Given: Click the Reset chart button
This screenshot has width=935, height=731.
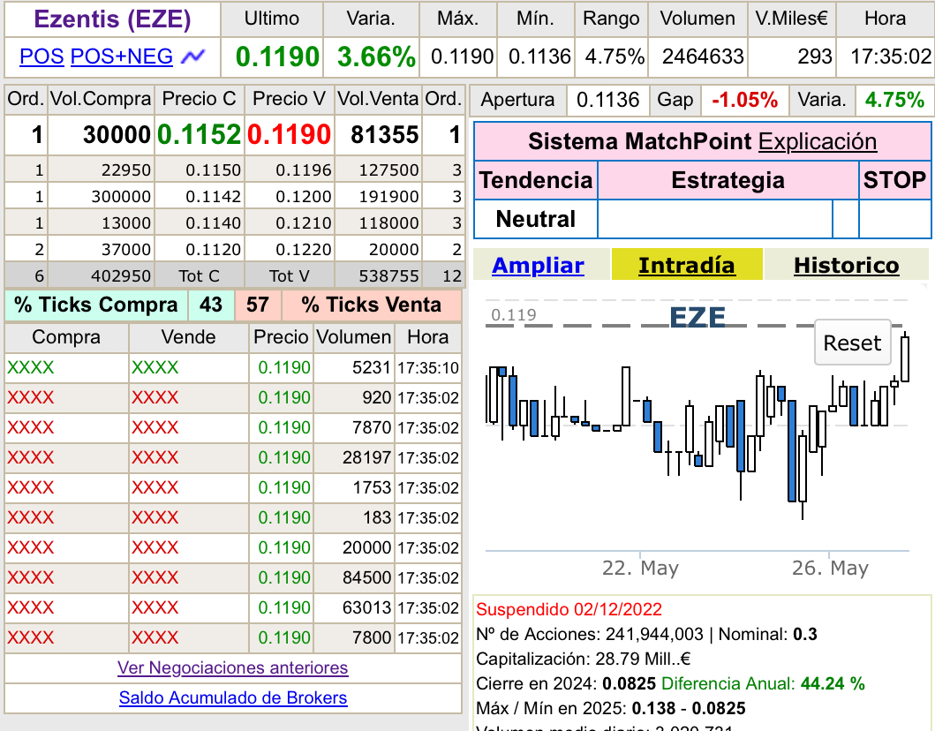Looking at the screenshot, I should (852, 343).
